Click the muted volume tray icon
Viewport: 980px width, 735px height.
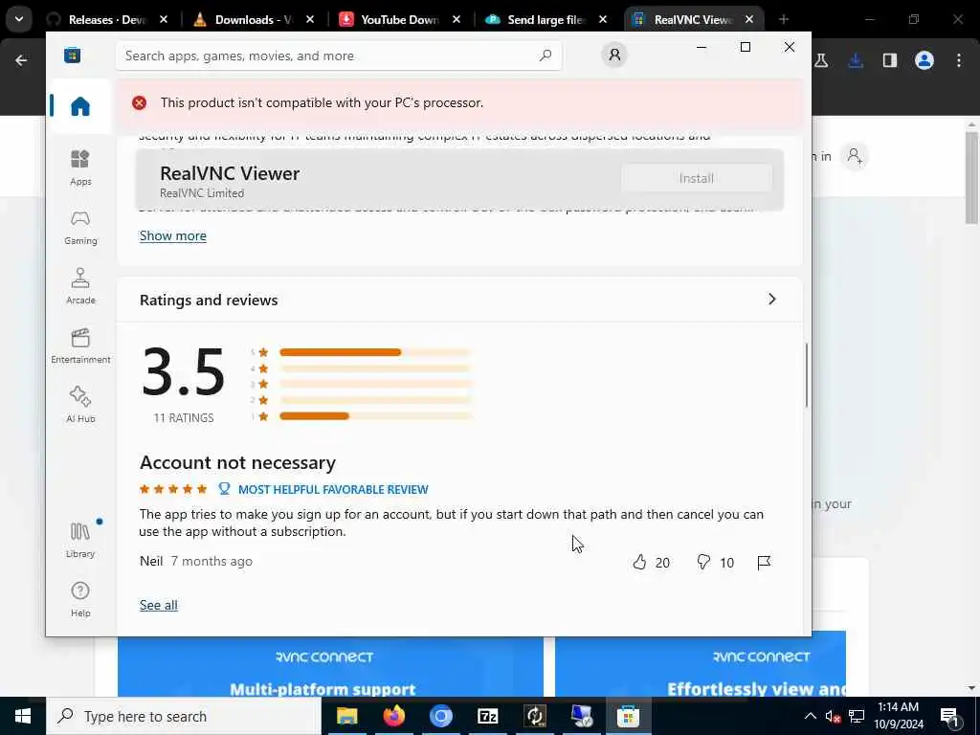[833, 716]
